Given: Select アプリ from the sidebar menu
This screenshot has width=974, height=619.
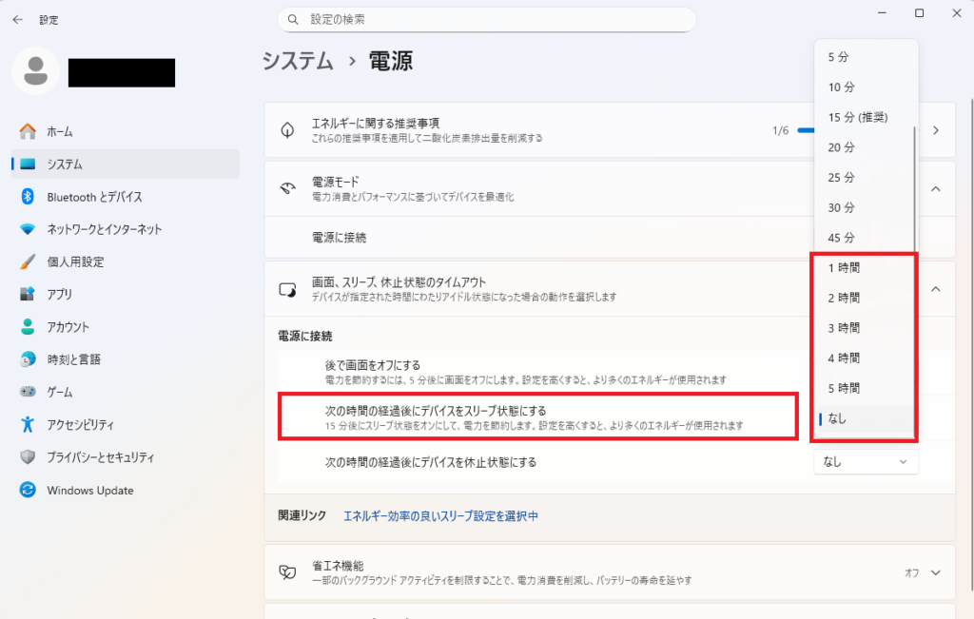Looking at the screenshot, I should (58, 294).
